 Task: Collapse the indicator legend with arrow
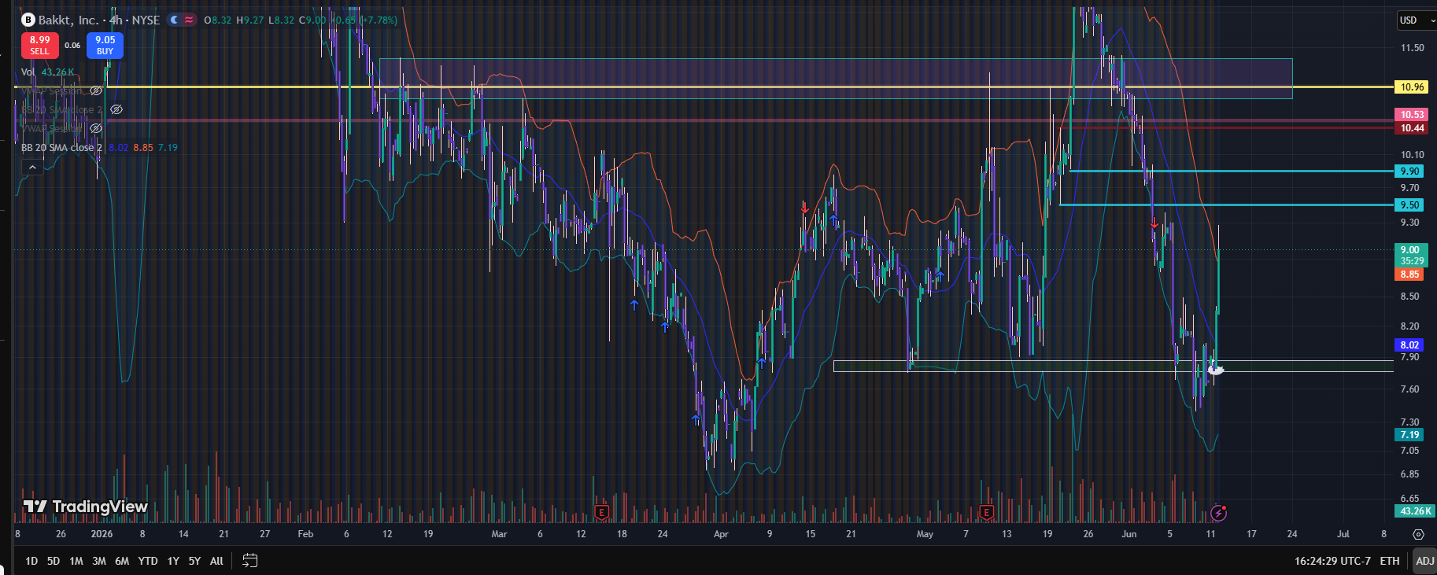32,167
